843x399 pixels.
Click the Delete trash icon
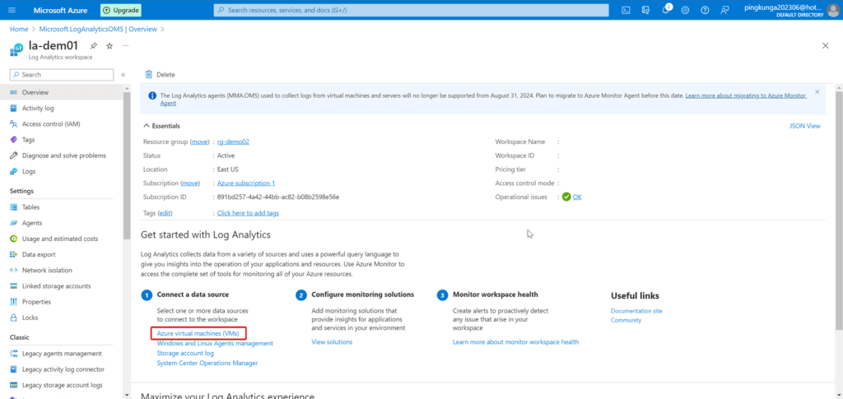(x=149, y=75)
